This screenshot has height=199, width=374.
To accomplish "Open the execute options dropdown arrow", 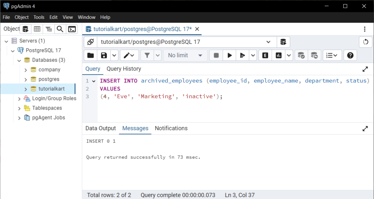I will (253, 56).
